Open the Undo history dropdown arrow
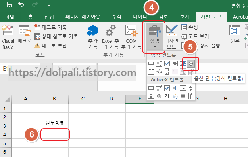 (27, 4)
